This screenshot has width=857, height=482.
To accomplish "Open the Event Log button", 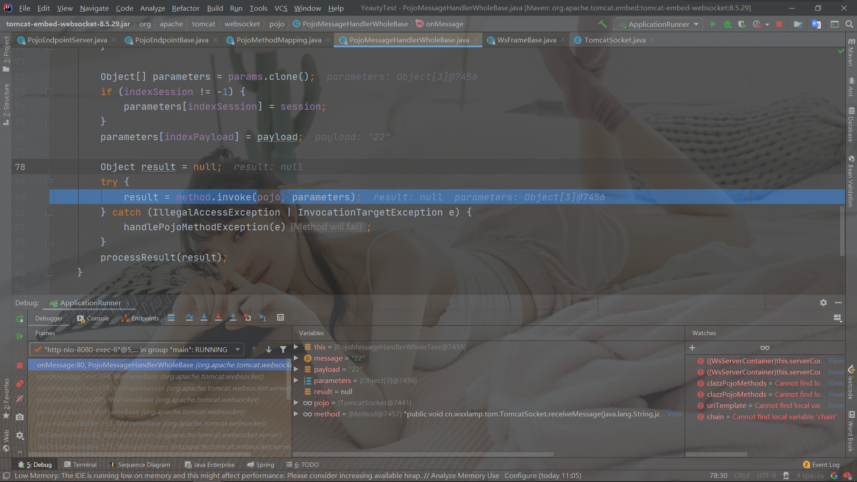I will point(821,465).
